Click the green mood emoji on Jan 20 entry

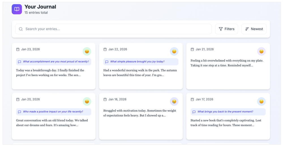click(x=87, y=101)
